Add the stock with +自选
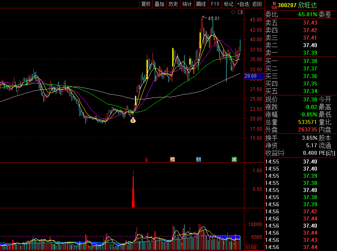Viewport: 337px width, 251px height. tap(243, 4)
